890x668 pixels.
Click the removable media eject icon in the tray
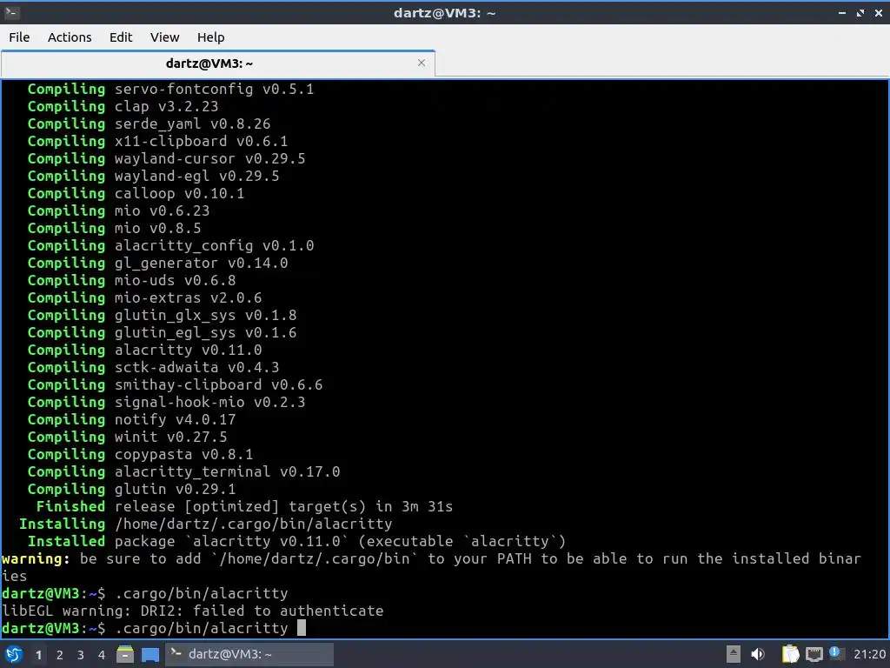click(x=734, y=654)
